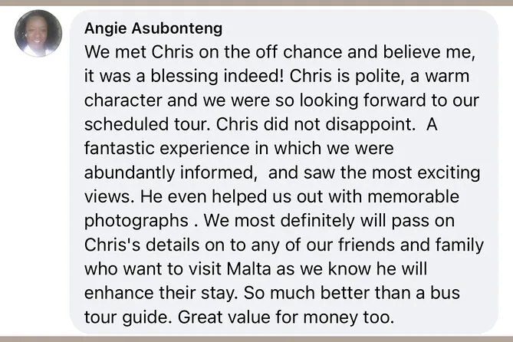Screen dimensions: 513x342
Task: Click Angie Asubonteng's profile picture
Action: [38, 34]
